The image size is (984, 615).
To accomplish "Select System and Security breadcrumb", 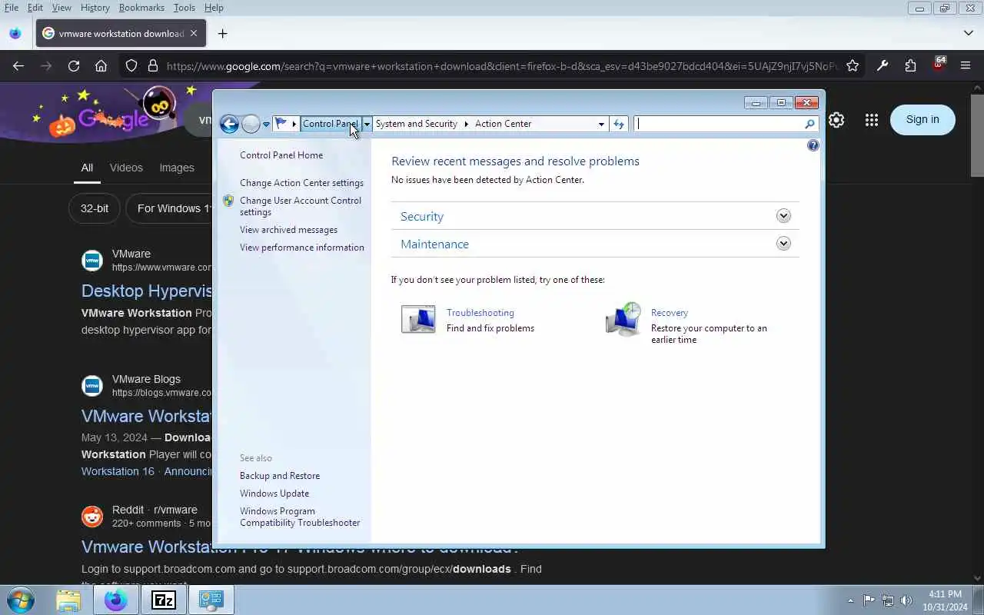I will [x=416, y=124].
